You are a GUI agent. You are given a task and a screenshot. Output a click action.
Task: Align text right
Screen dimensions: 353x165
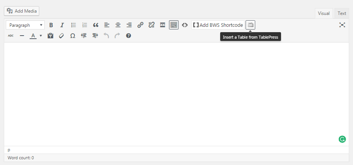click(x=129, y=25)
